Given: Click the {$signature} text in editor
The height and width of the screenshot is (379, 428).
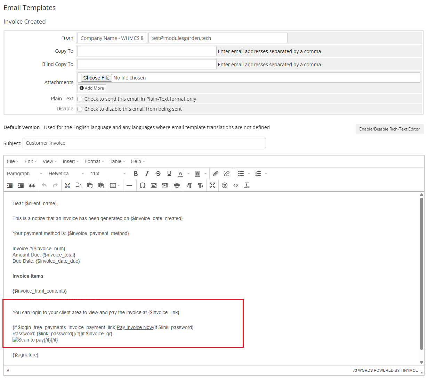Looking at the screenshot, I should (25, 355).
